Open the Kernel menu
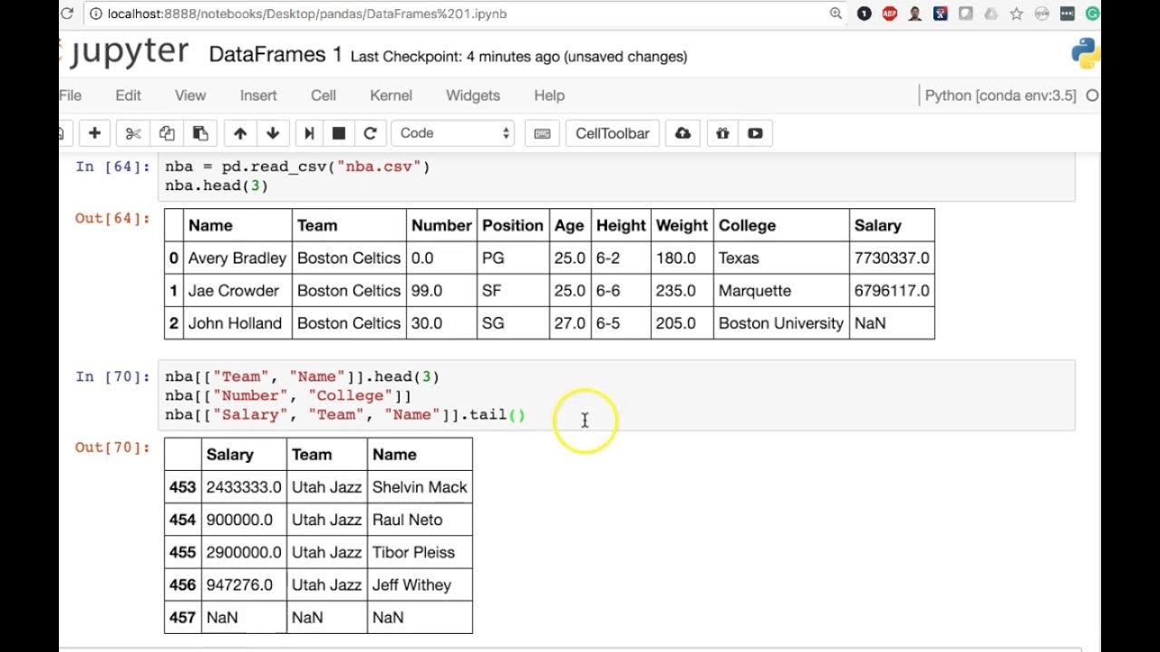 coord(391,95)
